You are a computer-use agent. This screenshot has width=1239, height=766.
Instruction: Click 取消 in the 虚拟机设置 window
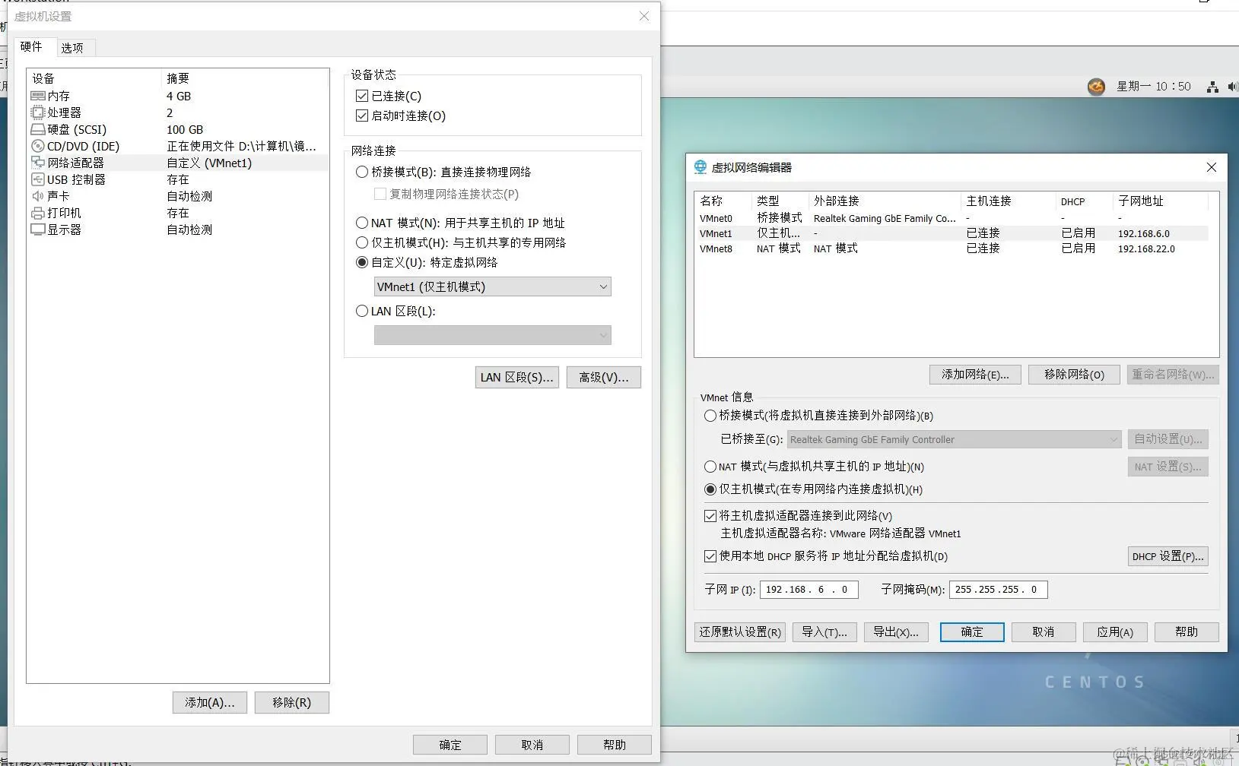pos(532,745)
